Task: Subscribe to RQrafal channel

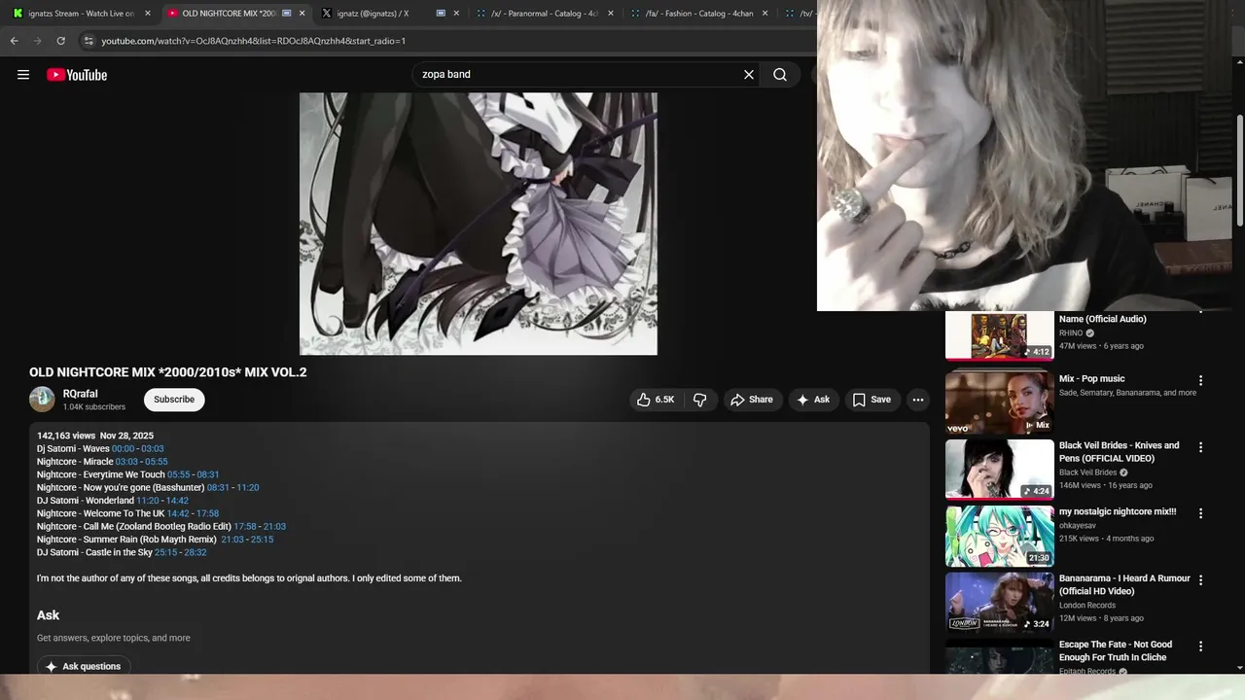Action: pos(174,400)
